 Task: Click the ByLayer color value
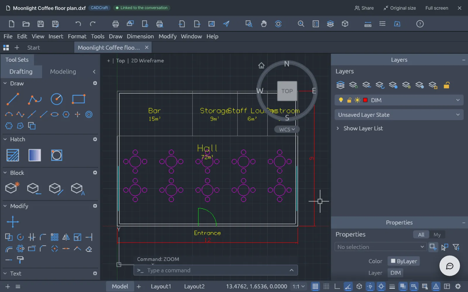pyautogui.click(x=404, y=261)
